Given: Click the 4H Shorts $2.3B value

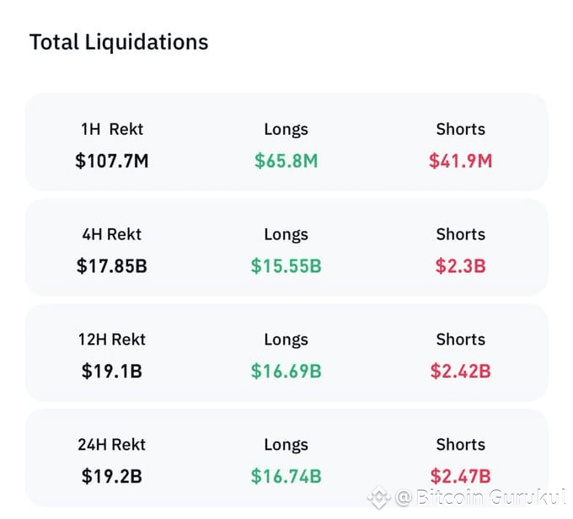Looking at the screenshot, I should 460,265.
